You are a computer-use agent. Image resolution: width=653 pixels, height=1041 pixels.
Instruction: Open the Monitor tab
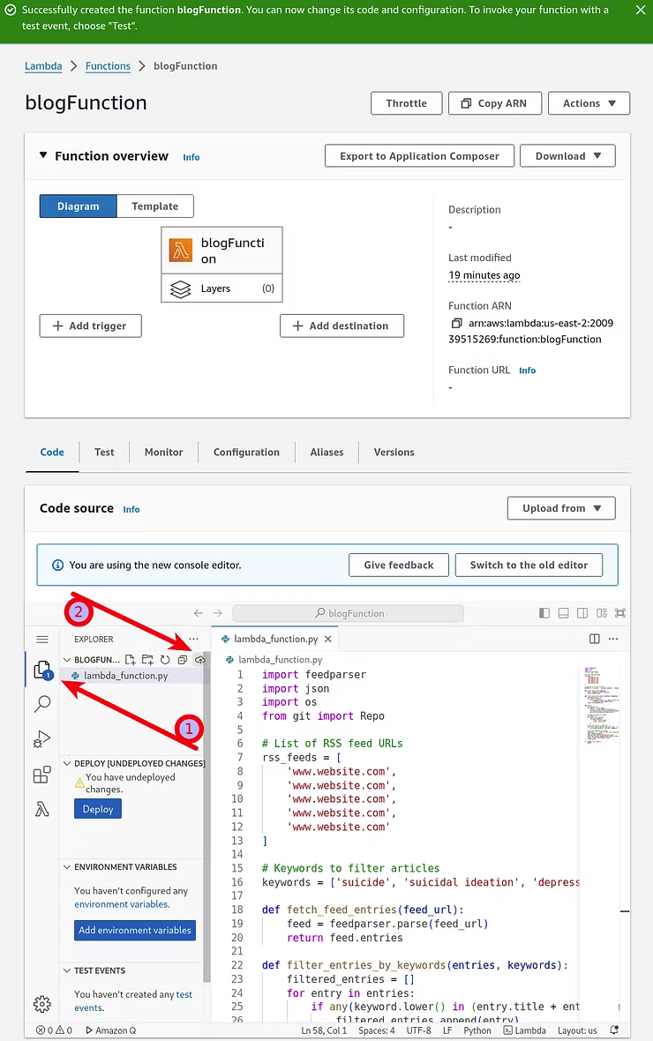point(163,452)
